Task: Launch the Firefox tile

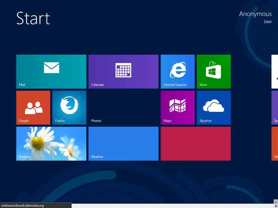Action: click(x=69, y=108)
